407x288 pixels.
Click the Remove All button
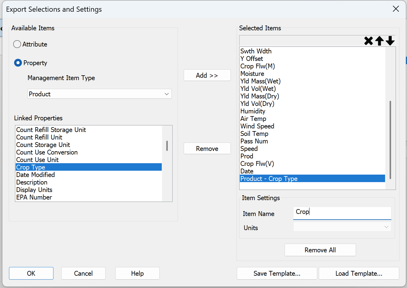[x=320, y=250]
